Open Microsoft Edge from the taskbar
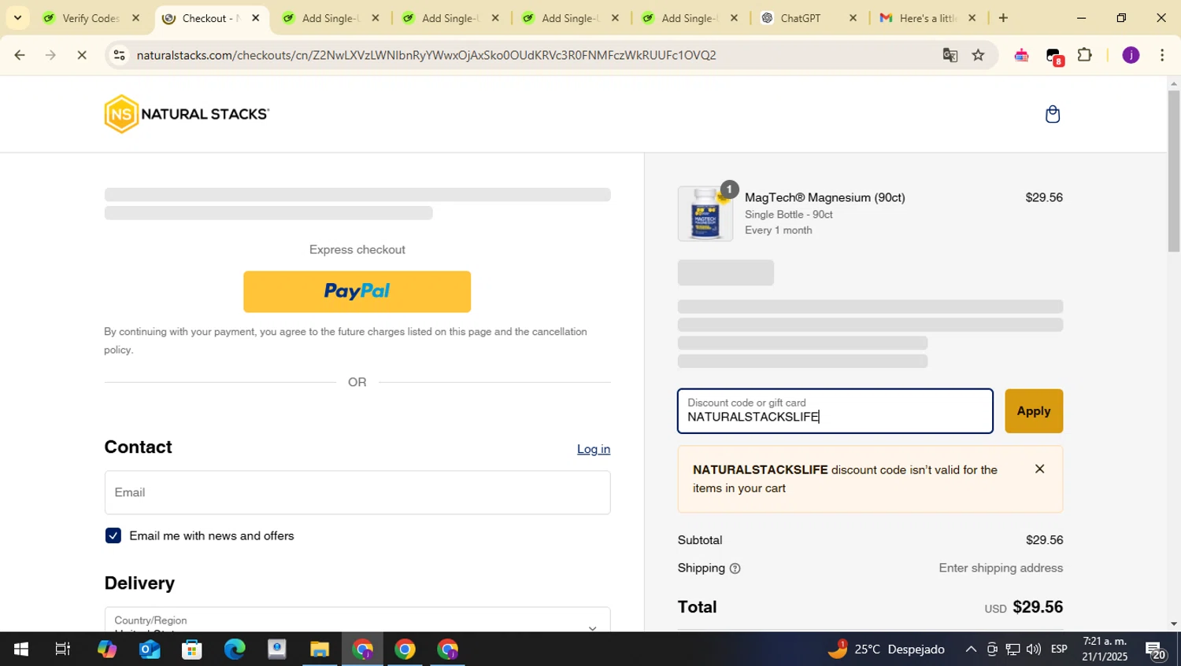Screen dimensions: 1181x666 point(235,649)
